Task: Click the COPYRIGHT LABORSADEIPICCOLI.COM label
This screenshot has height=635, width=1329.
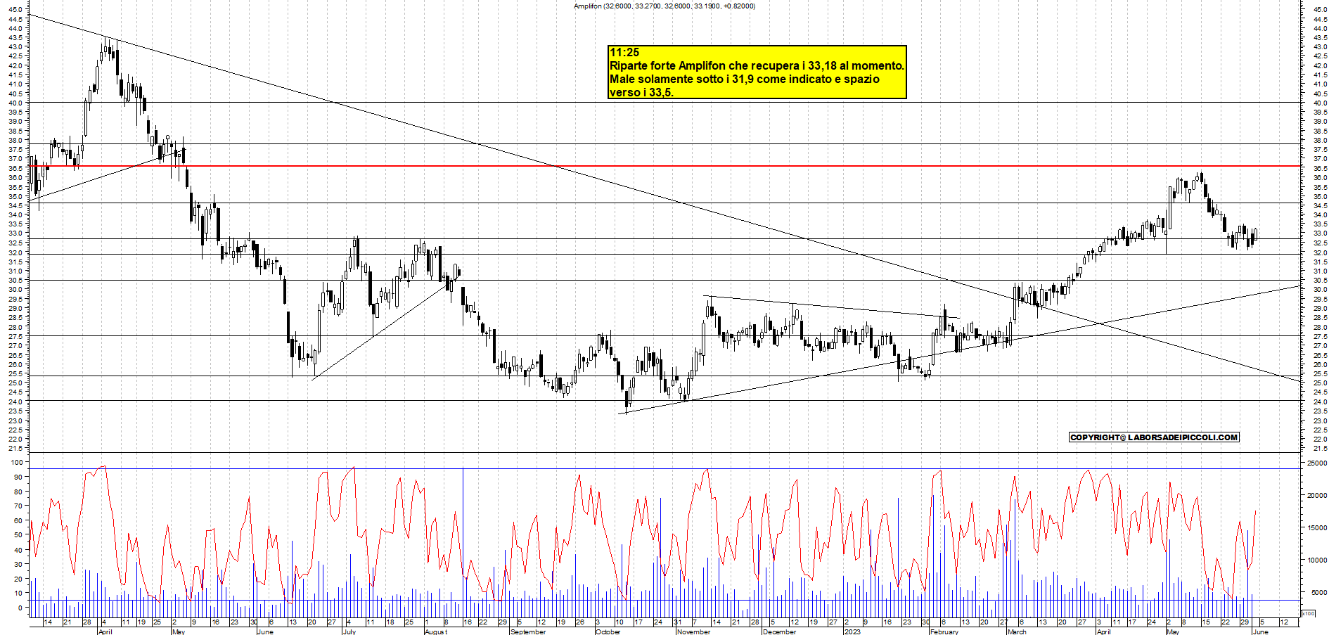Action: coord(1154,437)
